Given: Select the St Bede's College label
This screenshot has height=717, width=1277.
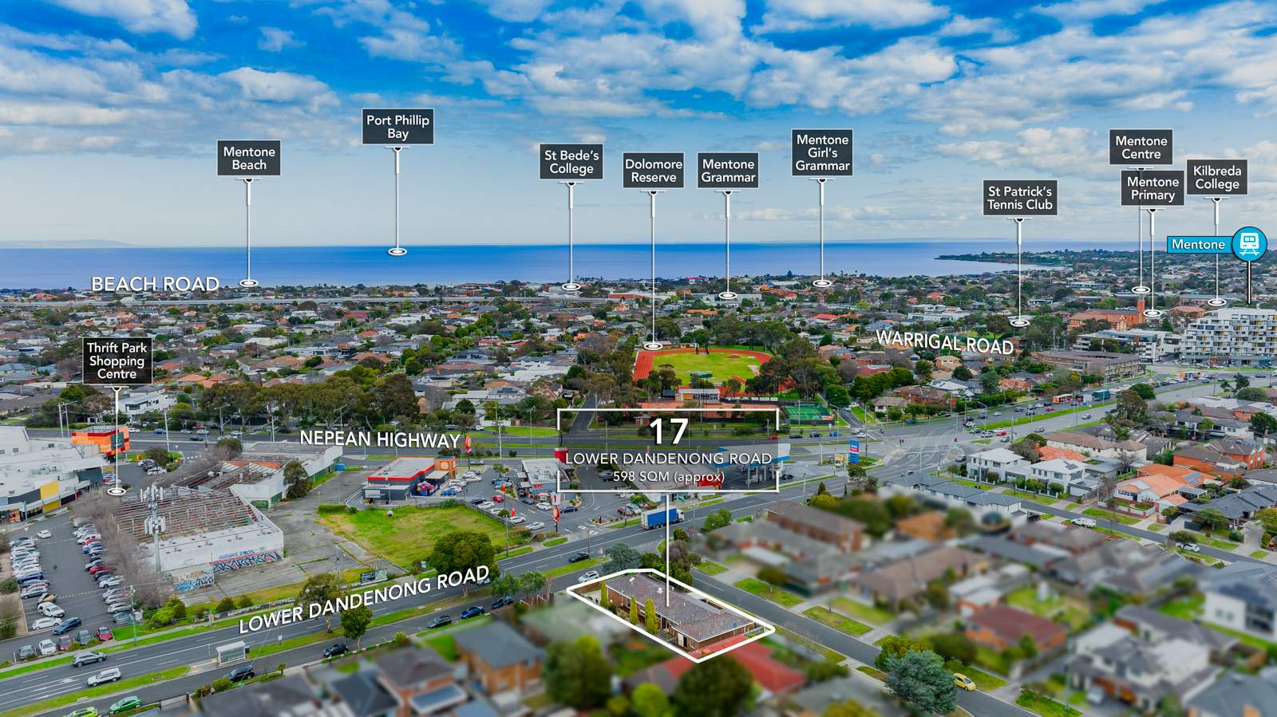Looking at the screenshot, I should point(571,162).
